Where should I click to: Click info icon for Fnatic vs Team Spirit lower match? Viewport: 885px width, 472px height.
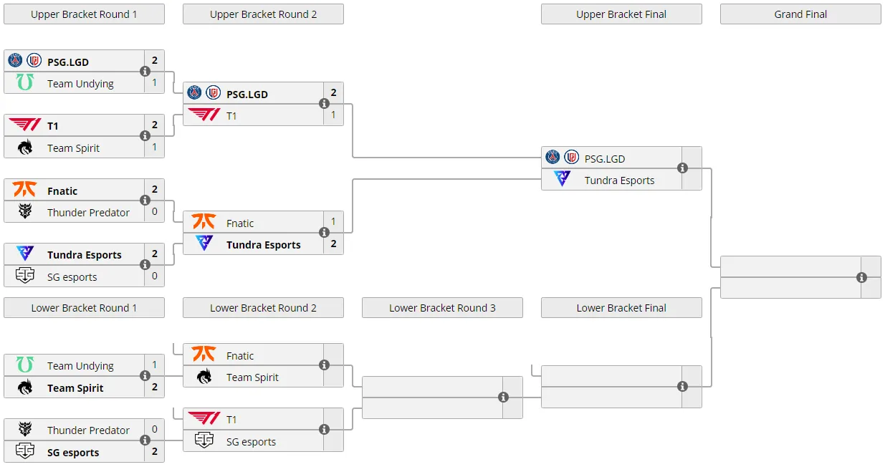tap(324, 365)
